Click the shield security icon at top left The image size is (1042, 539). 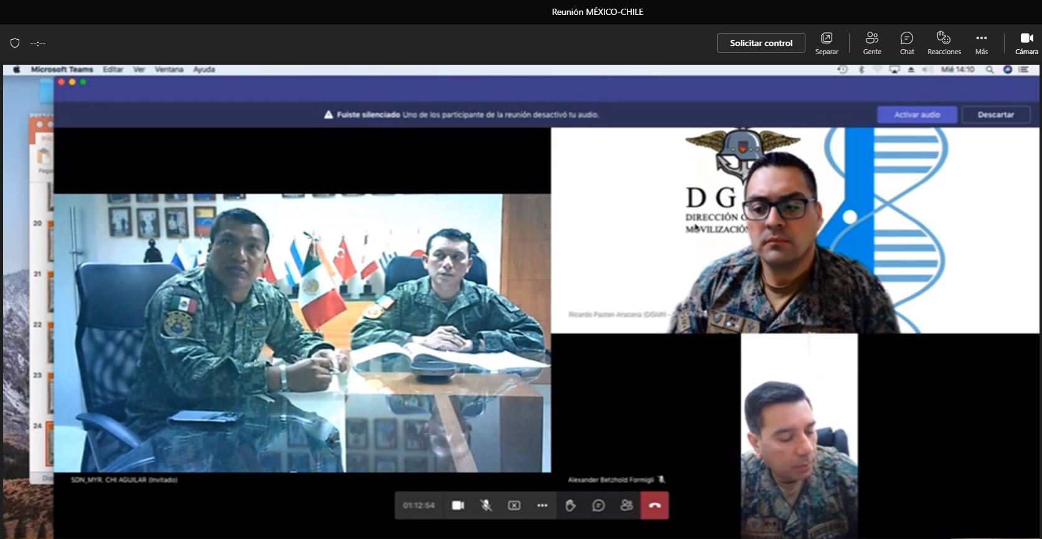15,43
